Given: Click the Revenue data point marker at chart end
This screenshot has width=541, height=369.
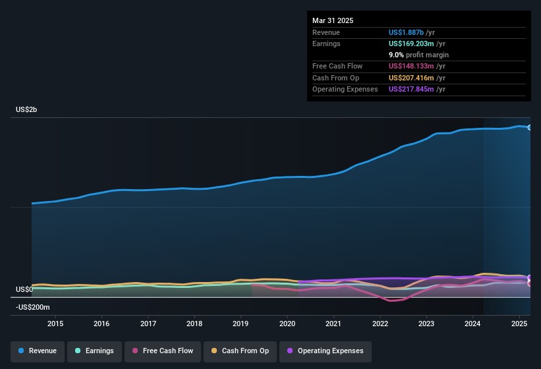Looking at the screenshot, I should (x=530, y=128).
